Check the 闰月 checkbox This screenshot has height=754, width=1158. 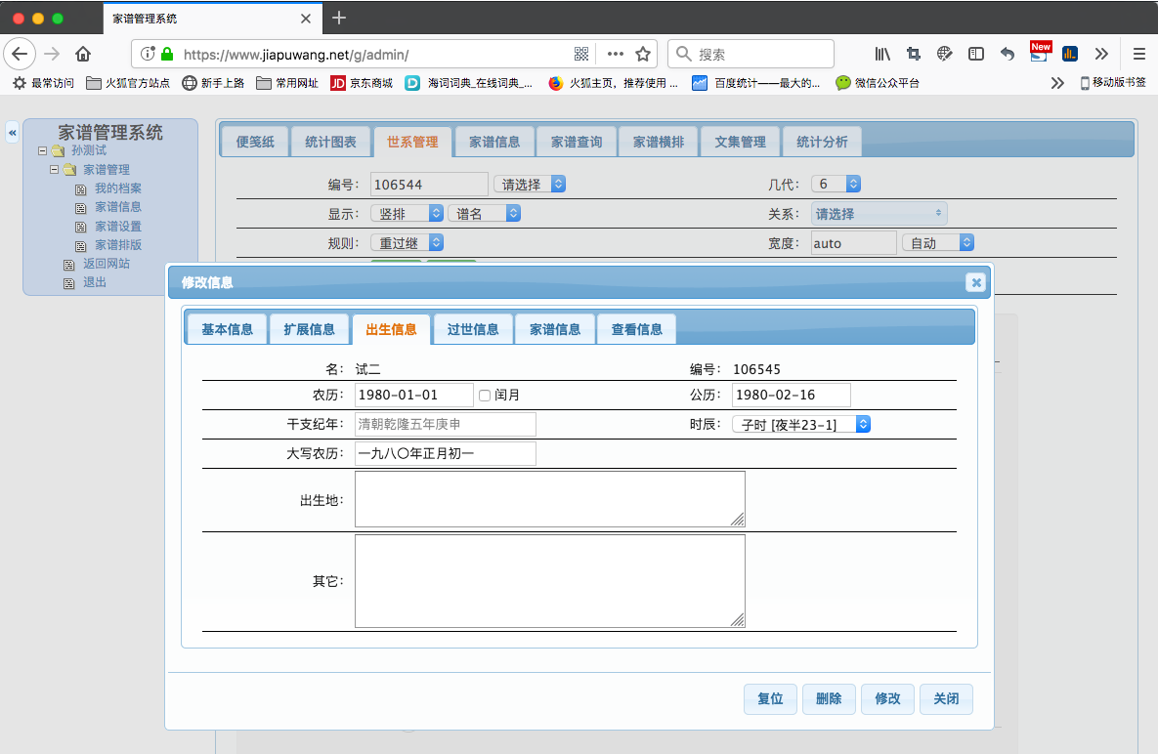[485, 396]
